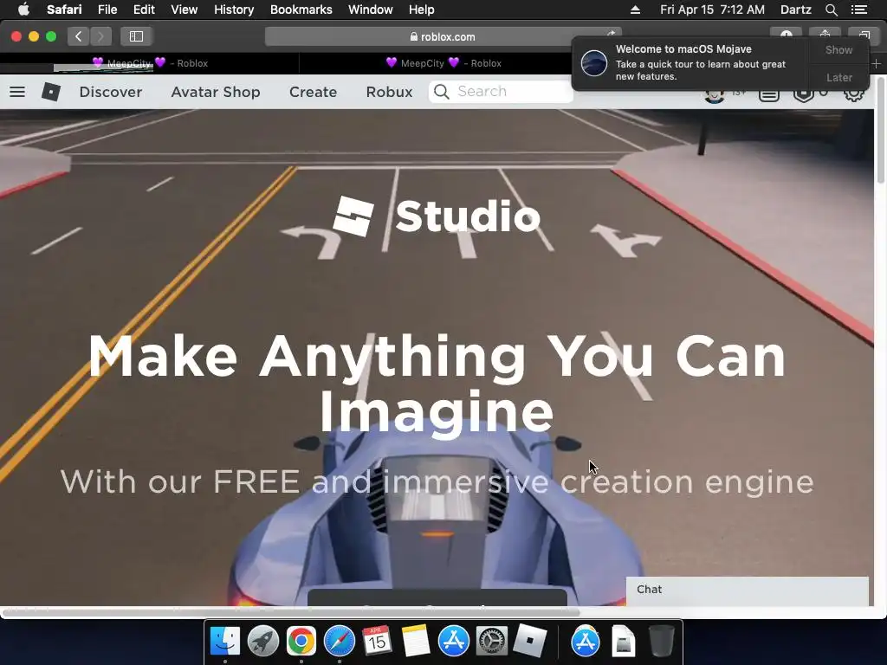887x665 pixels.
Task: Open the File menu
Action: (107, 10)
